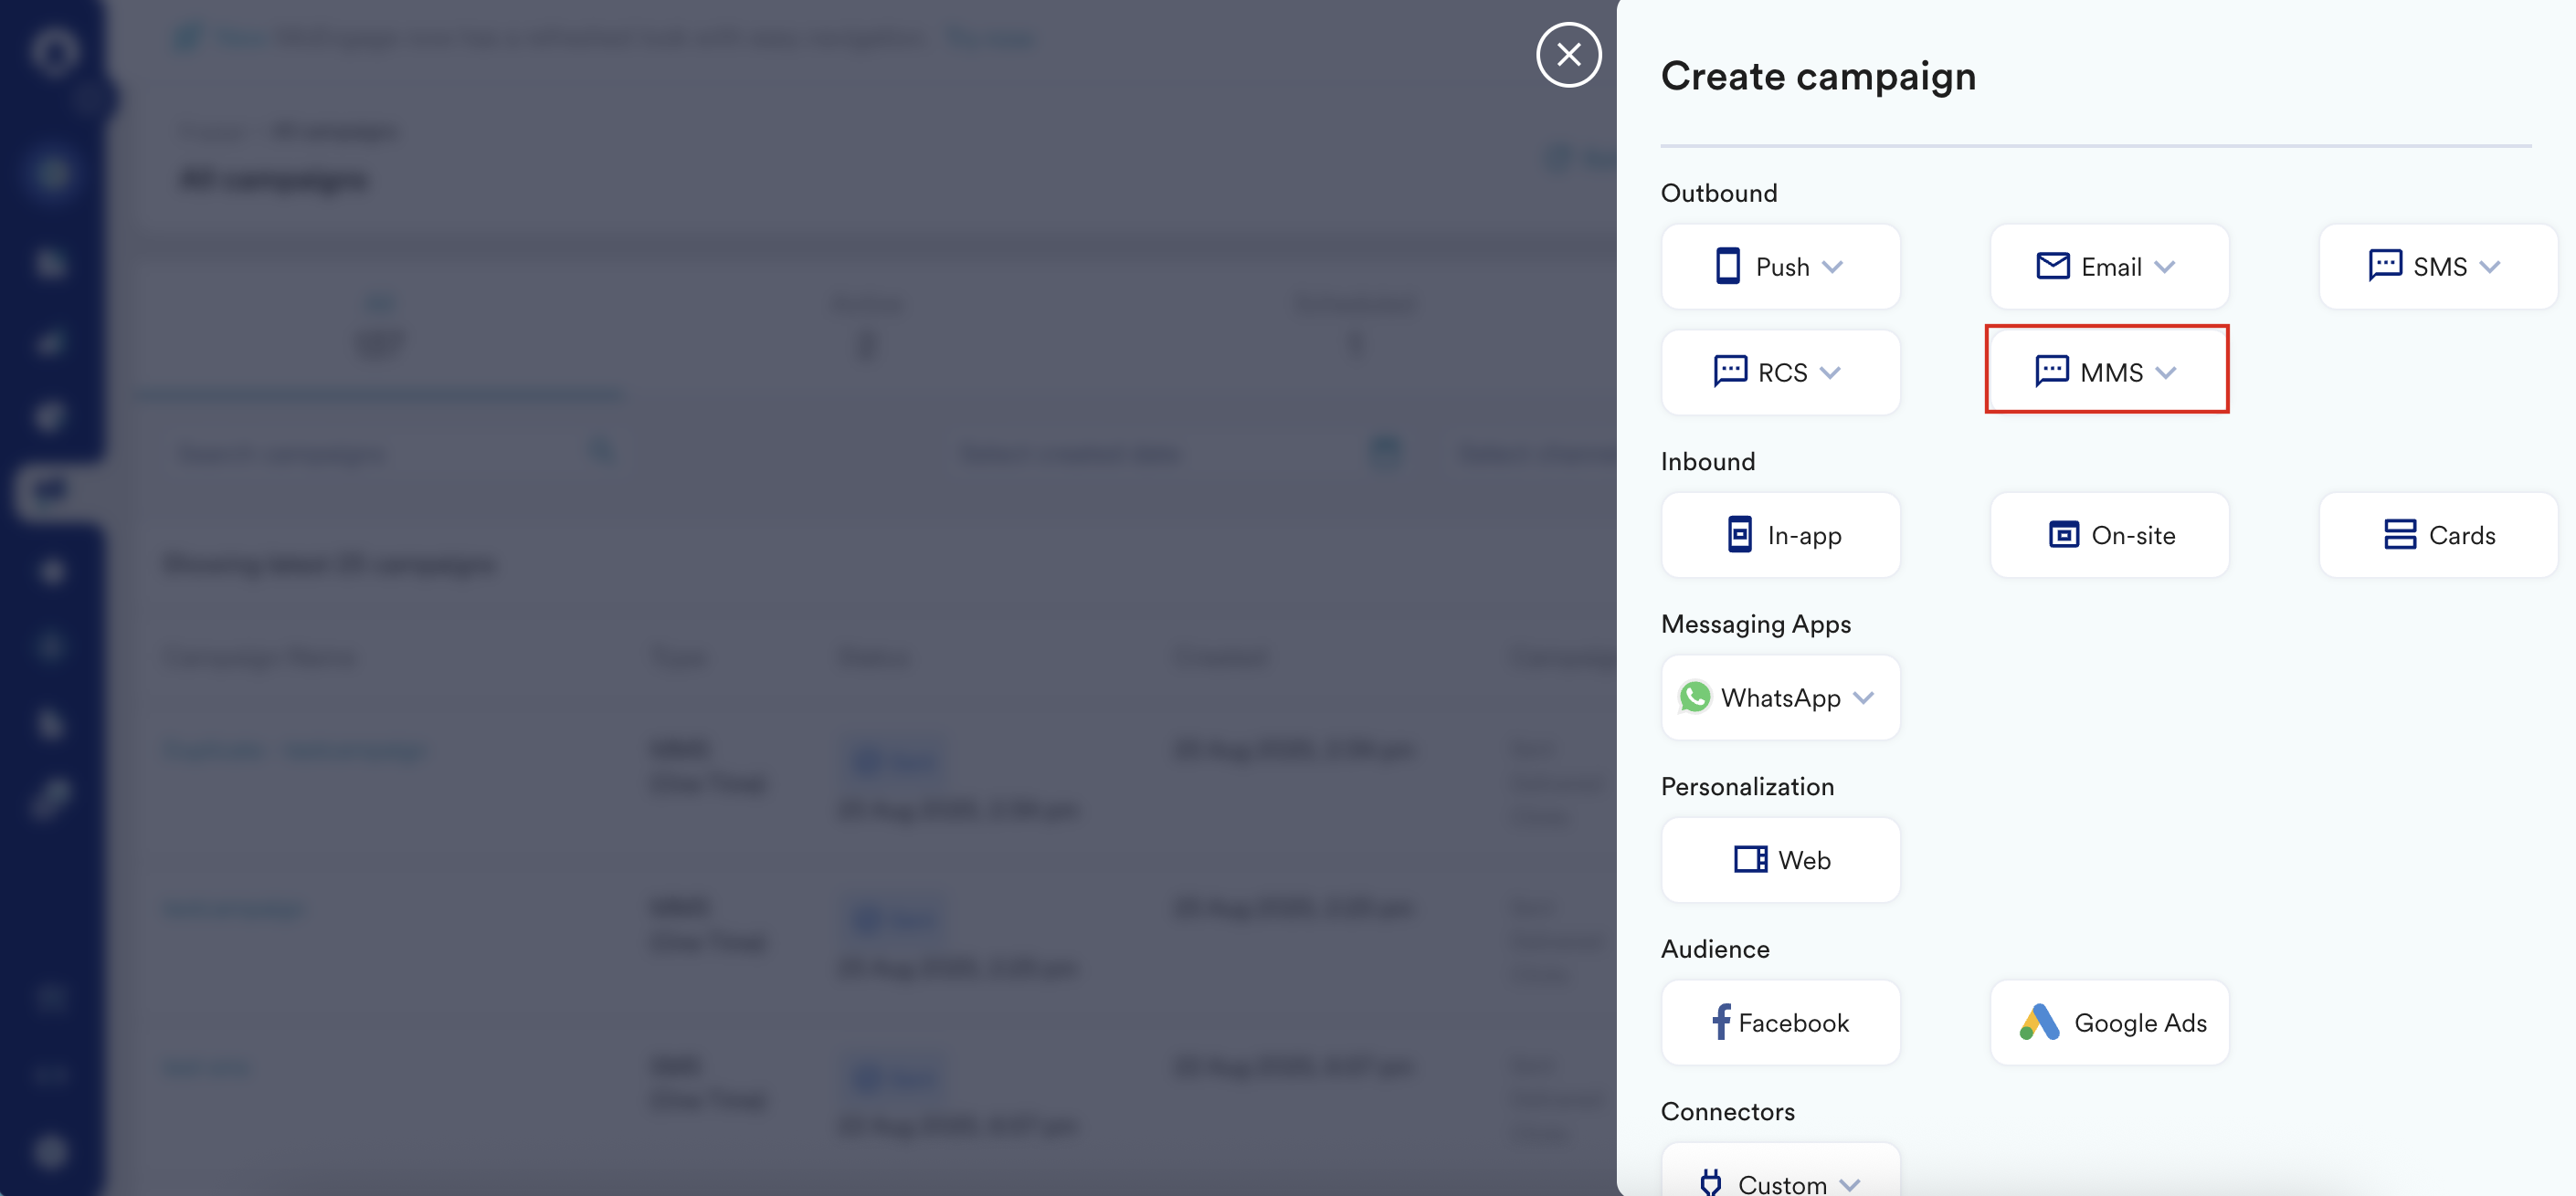Click the Cards stacked icon

pyautogui.click(x=2399, y=535)
